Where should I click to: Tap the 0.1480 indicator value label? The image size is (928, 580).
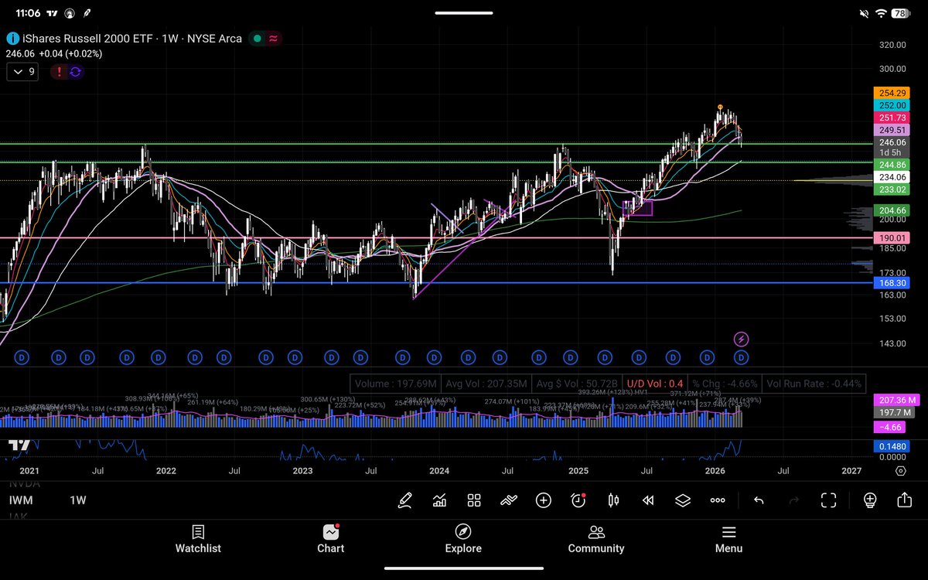[892, 445]
